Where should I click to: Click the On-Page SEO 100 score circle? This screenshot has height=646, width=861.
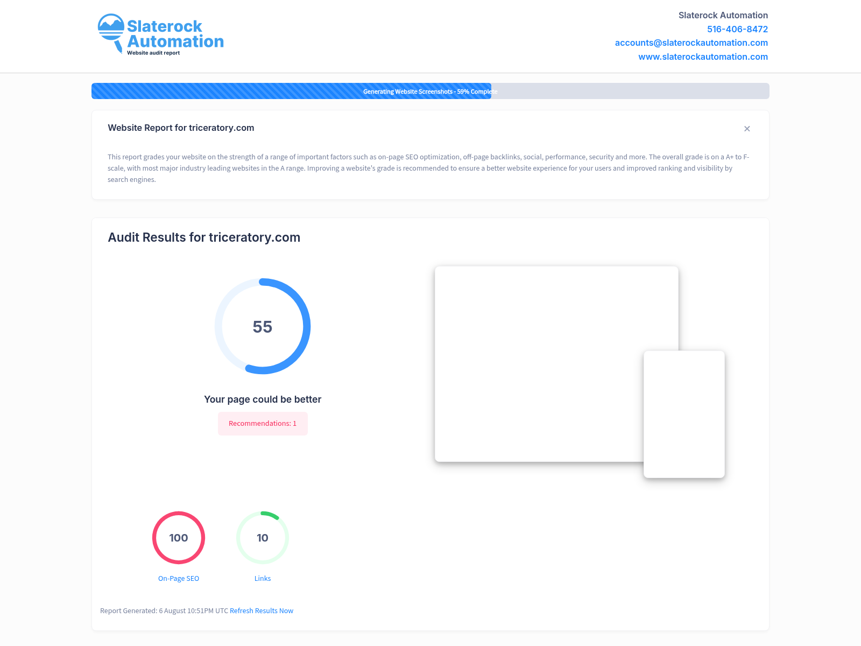(179, 538)
